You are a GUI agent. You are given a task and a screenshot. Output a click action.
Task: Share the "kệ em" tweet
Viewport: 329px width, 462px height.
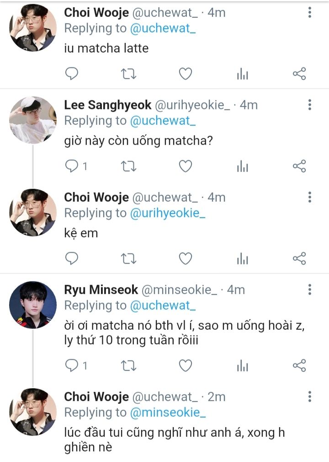299,259
